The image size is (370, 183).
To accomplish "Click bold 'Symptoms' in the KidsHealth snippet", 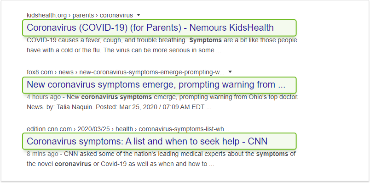I will pos(206,40).
